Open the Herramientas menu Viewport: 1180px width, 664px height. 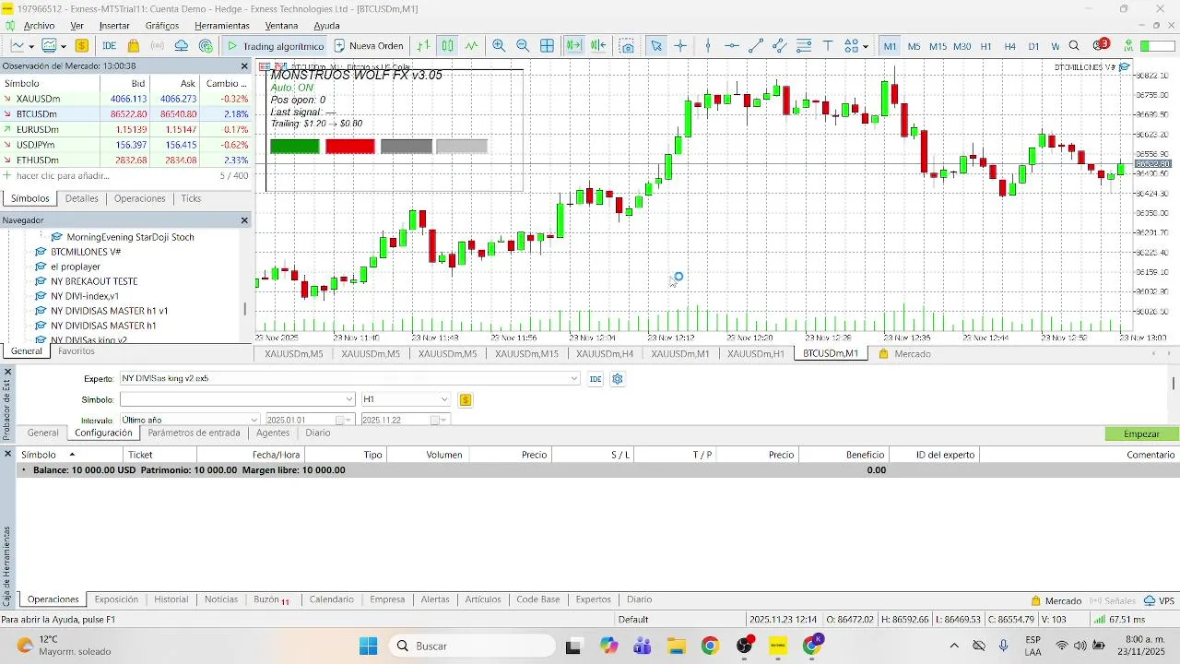click(x=222, y=26)
